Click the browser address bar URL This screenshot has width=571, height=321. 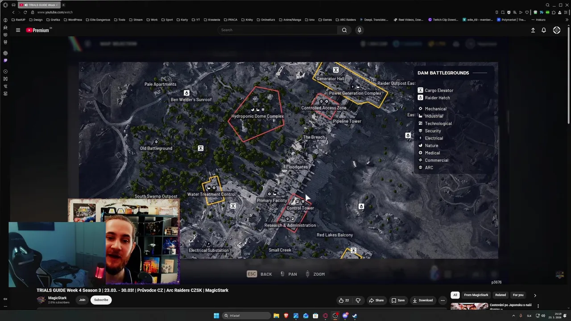click(x=55, y=12)
